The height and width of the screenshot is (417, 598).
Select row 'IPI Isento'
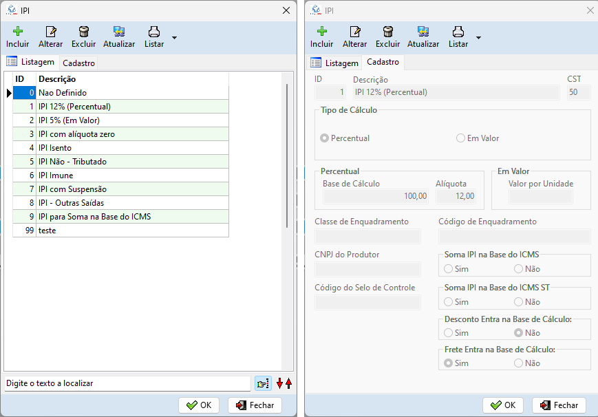click(x=121, y=148)
